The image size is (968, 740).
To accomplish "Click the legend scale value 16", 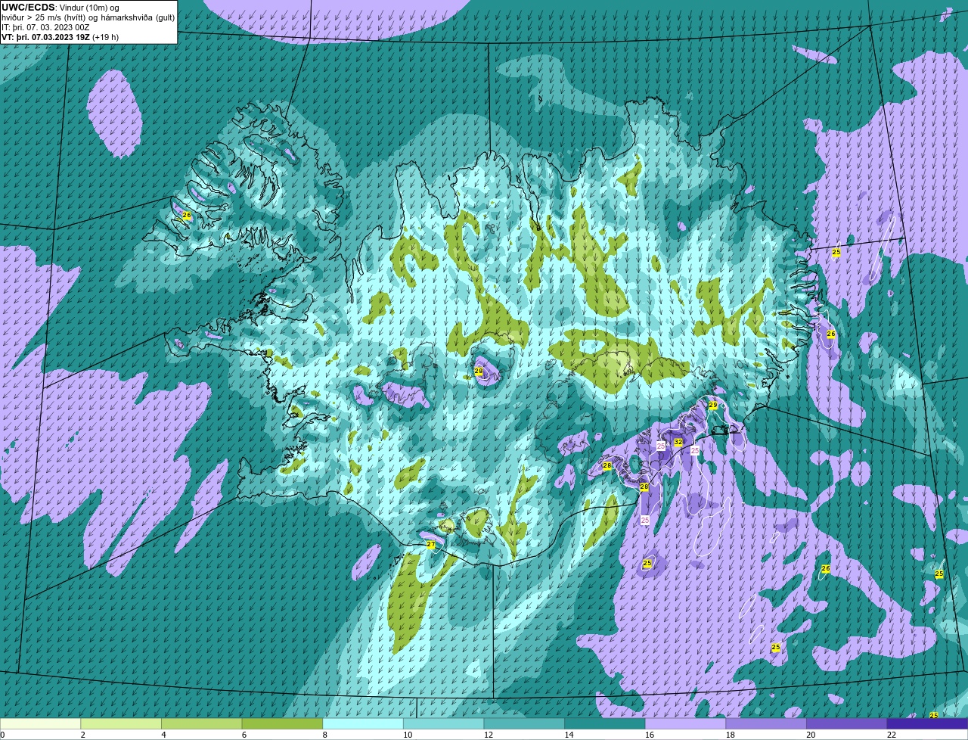I will click(650, 735).
